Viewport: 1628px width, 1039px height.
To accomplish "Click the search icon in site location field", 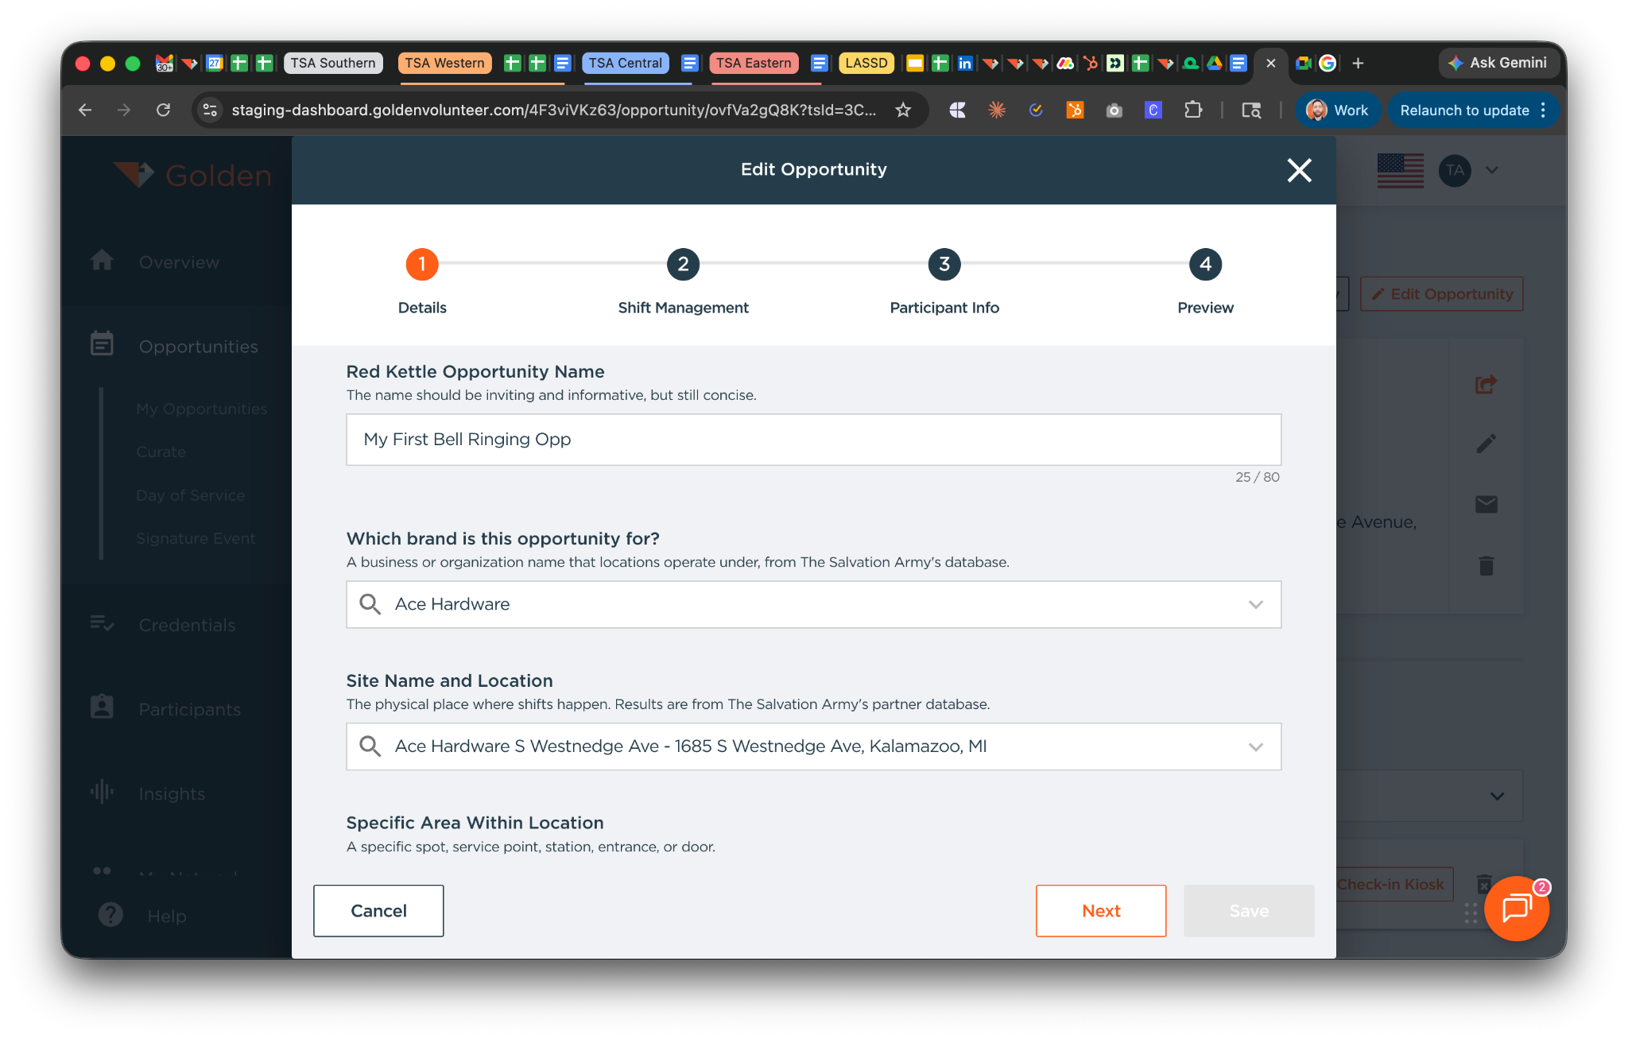I will click(x=370, y=746).
